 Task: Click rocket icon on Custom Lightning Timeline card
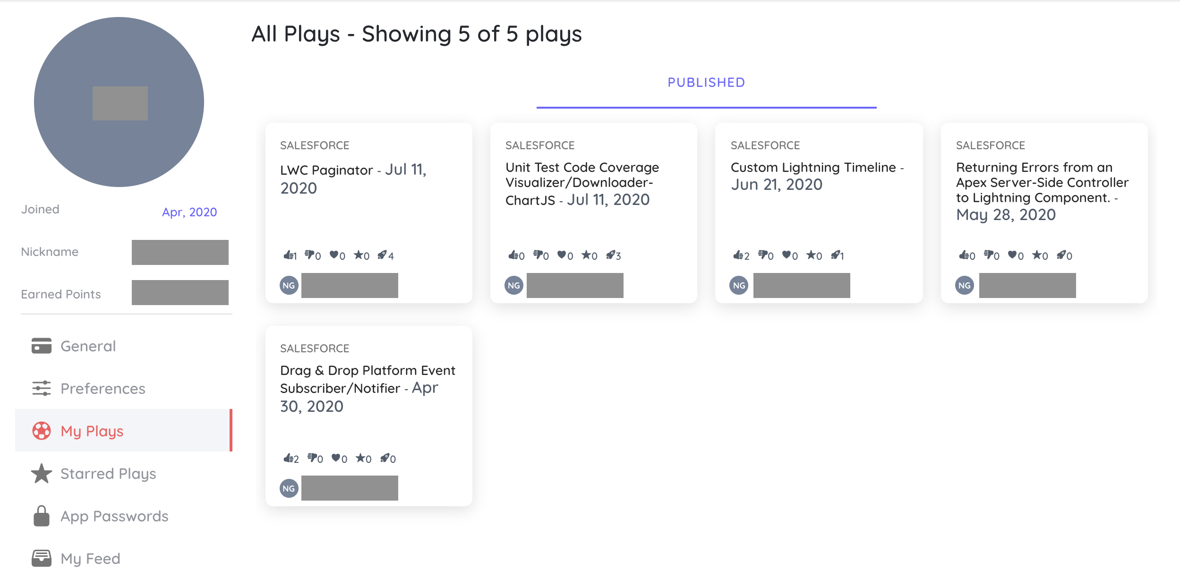click(x=835, y=255)
